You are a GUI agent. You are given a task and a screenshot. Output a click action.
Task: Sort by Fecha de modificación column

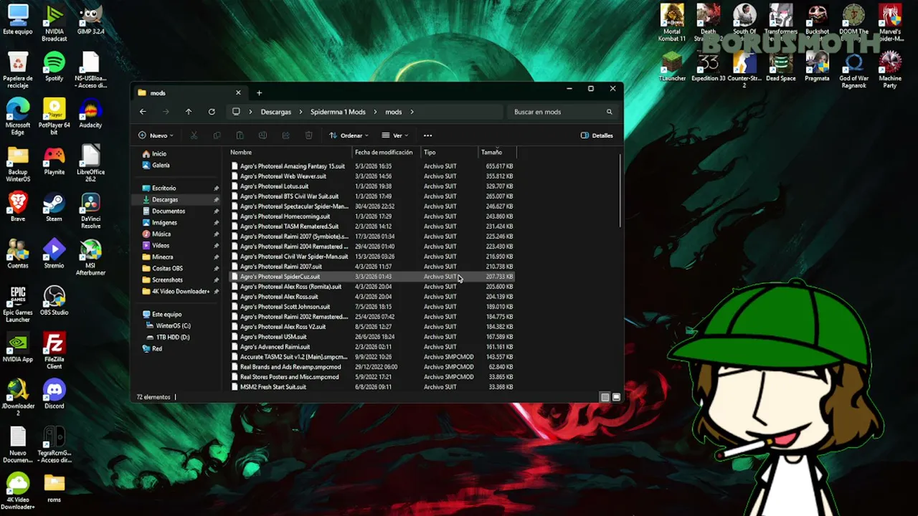click(x=387, y=152)
